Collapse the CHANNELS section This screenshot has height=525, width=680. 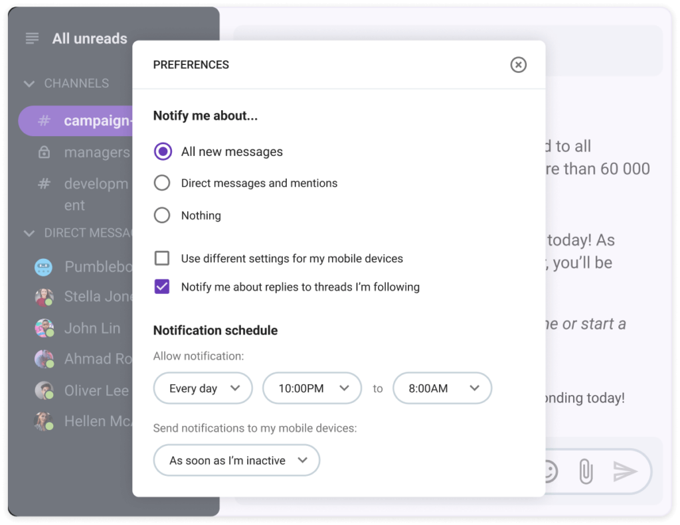(x=29, y=84)
